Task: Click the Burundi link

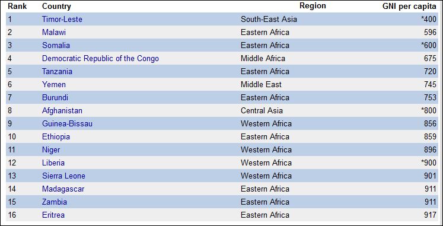Action: 55,97
